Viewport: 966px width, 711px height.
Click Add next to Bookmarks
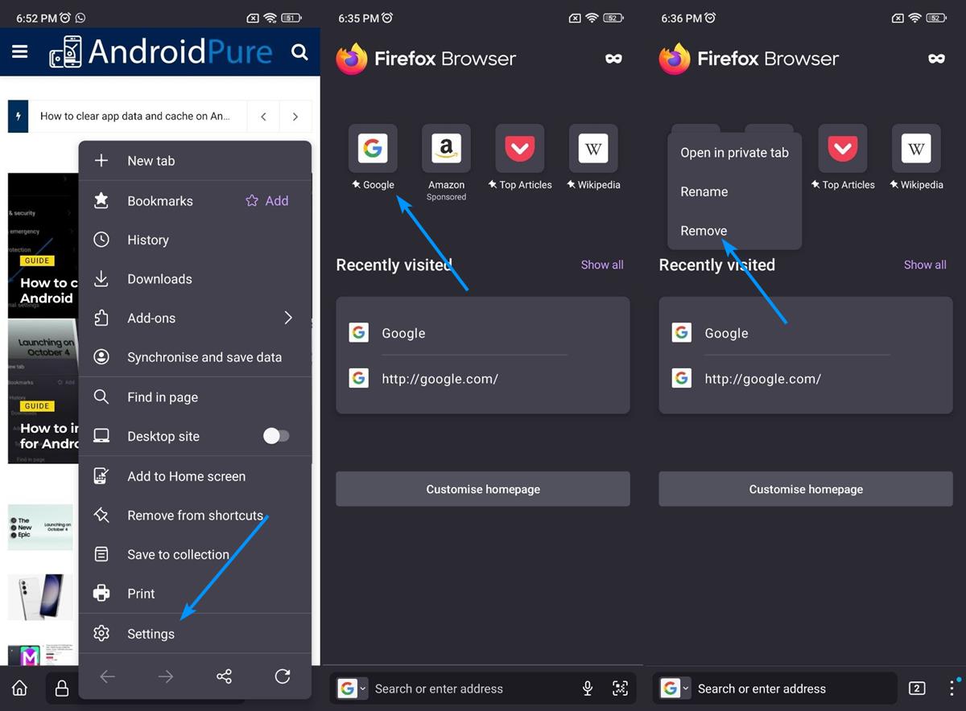tap(267, 201)
